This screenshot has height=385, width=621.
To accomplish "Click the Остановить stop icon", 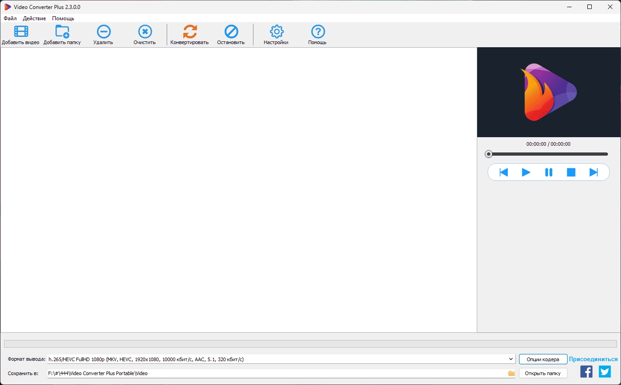I will pos(231,31).
